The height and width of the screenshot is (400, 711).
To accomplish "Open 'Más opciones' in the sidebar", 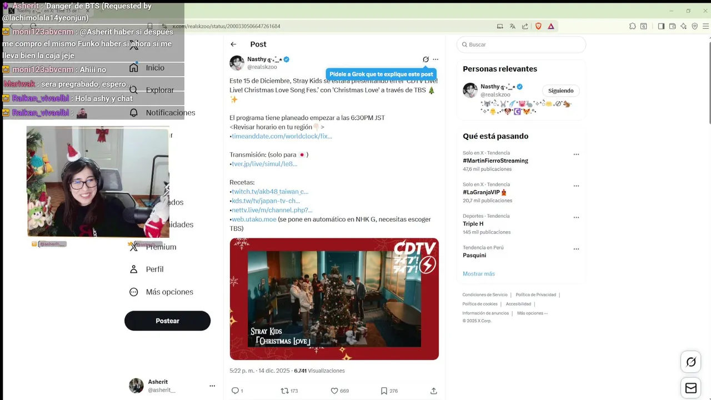I will pyautogui.click(x=161, y=292).
